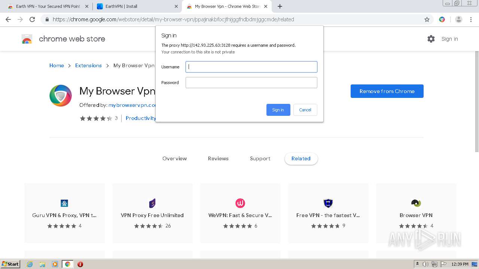479x269 pixels.
Task: Open the WeVPN: Fast & Secure card title
Action: pos(240,215)
